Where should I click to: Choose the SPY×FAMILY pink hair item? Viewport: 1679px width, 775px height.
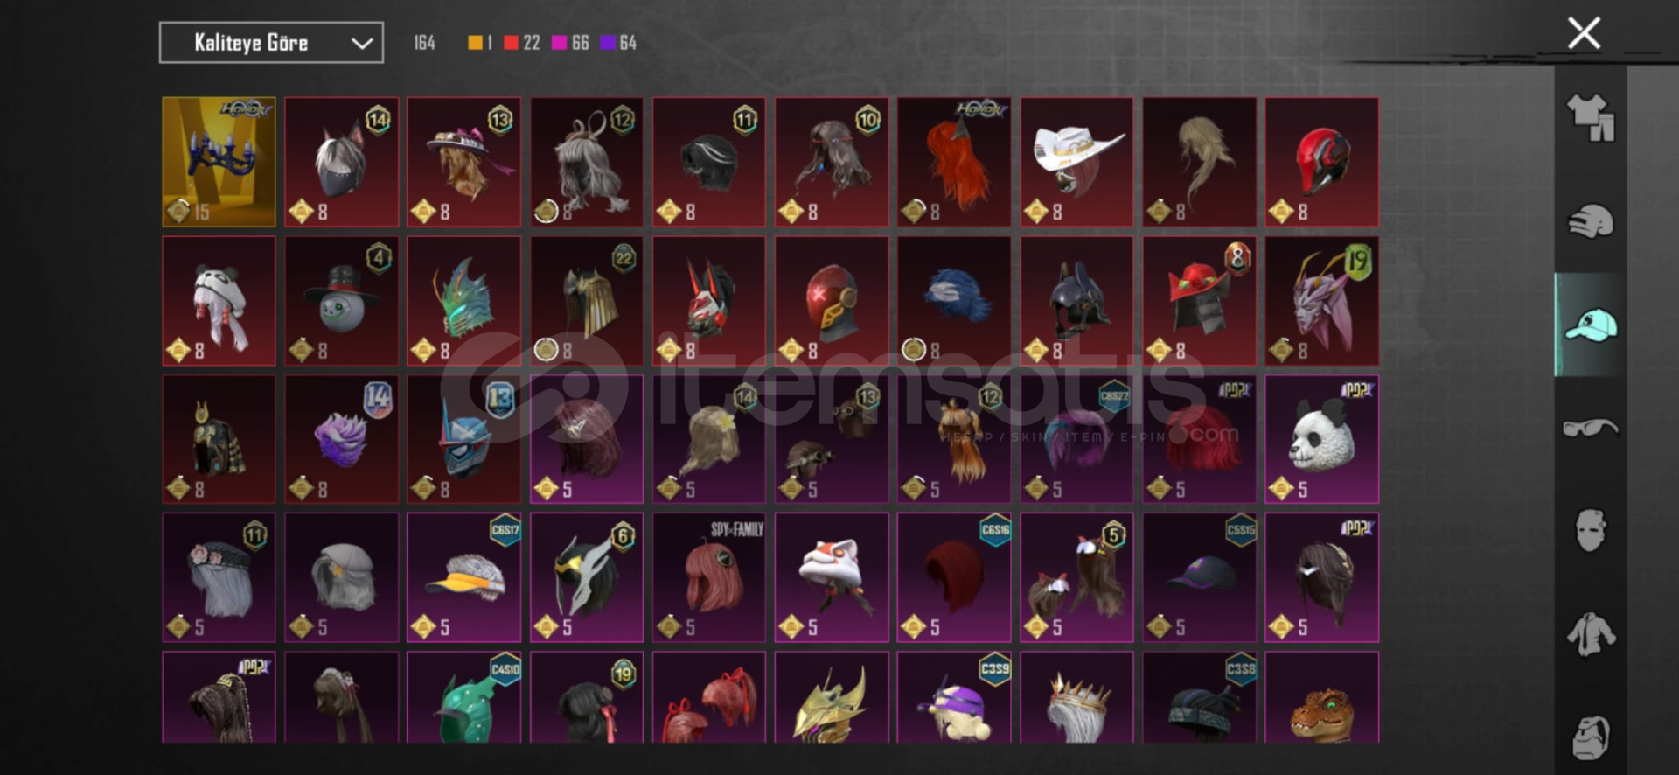[x=709, y=577]
